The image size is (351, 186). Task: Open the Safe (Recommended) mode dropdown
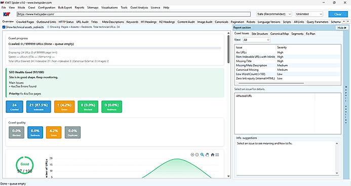click(274, 14)
